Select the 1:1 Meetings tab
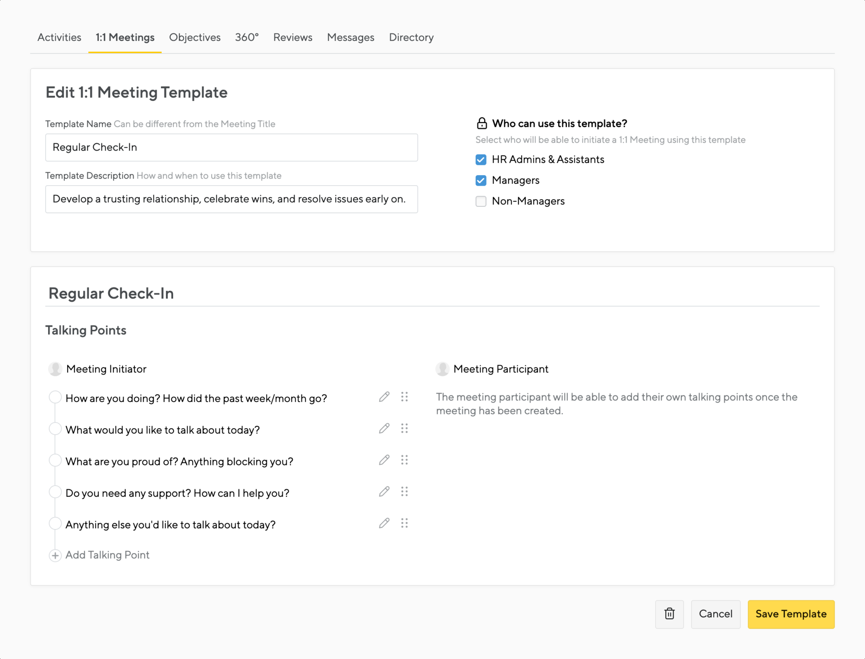Viewport: 865px width, 659px height. [125, 38]
